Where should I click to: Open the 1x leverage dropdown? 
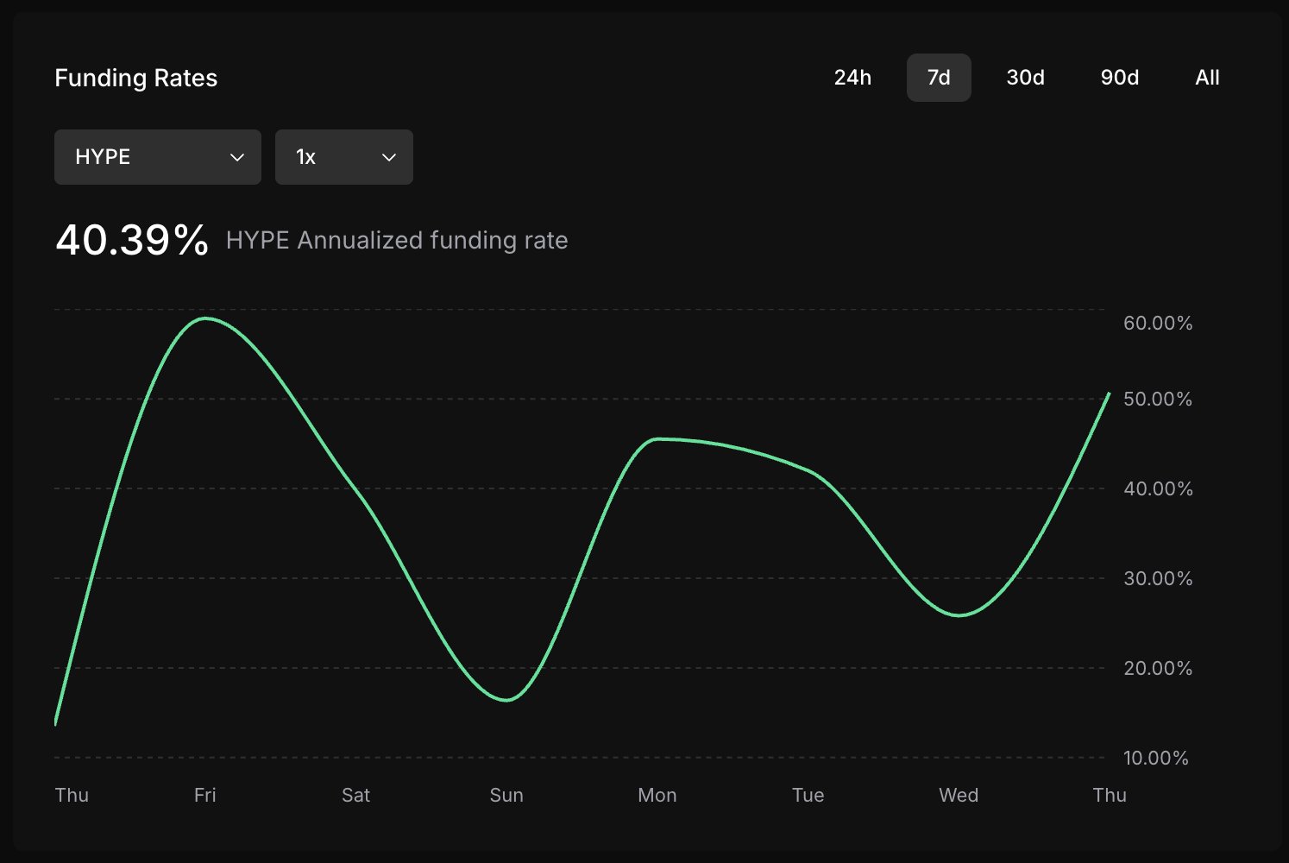(344, 157)
